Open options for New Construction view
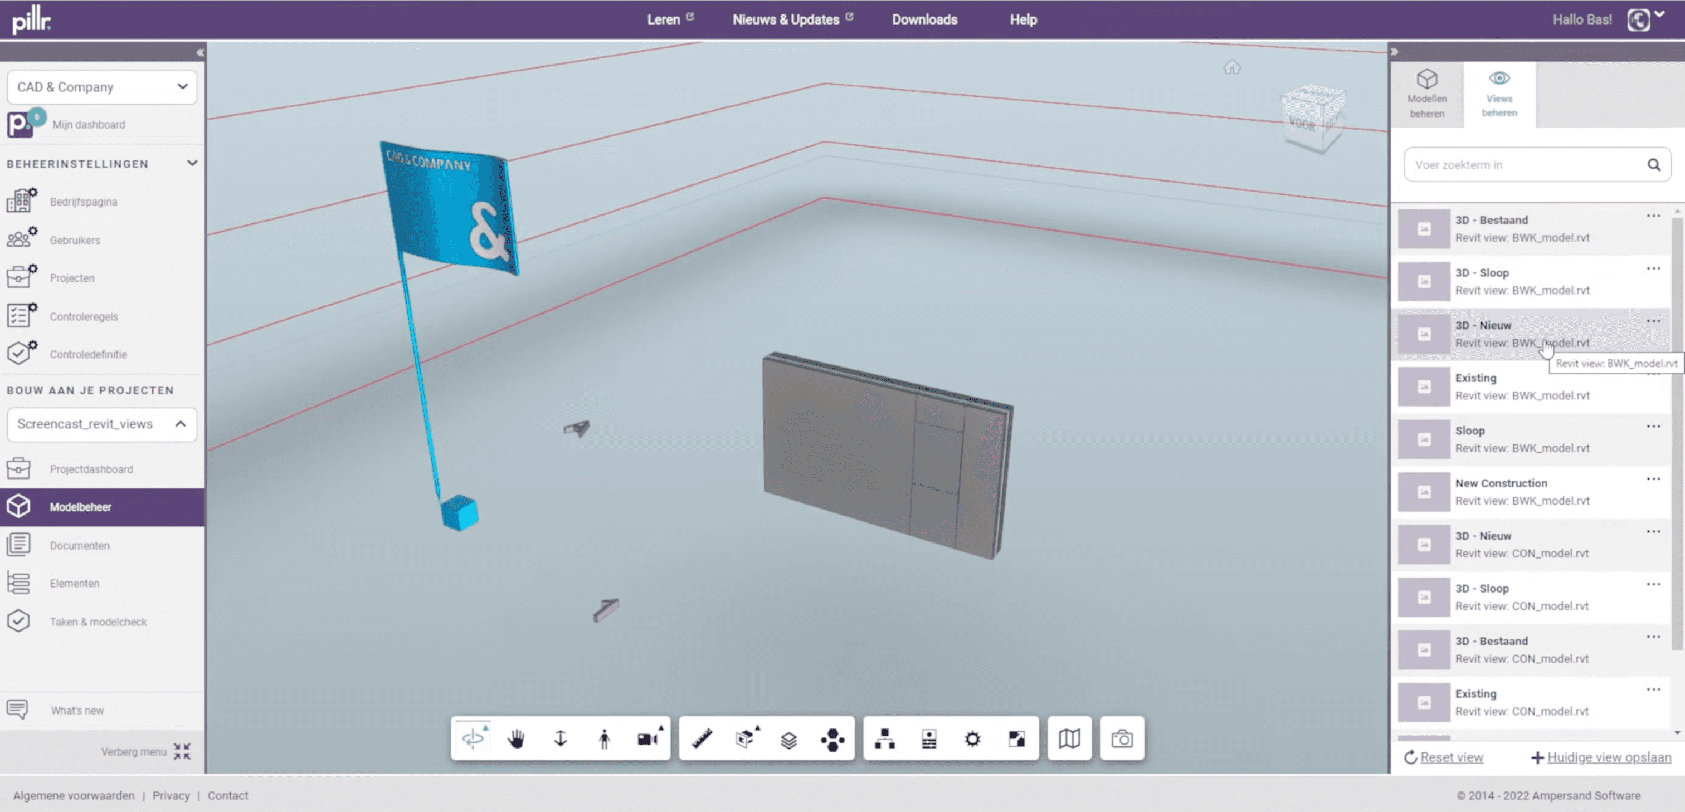1685x812 pixels. pyautogui.click(x=1653, y=479)
